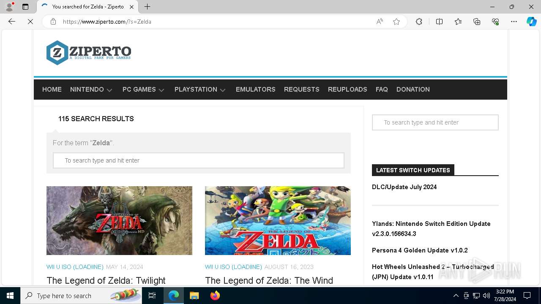Open REQUESTS menu item
The width and height of the screenshot is (541, 304).
(302, 90)
